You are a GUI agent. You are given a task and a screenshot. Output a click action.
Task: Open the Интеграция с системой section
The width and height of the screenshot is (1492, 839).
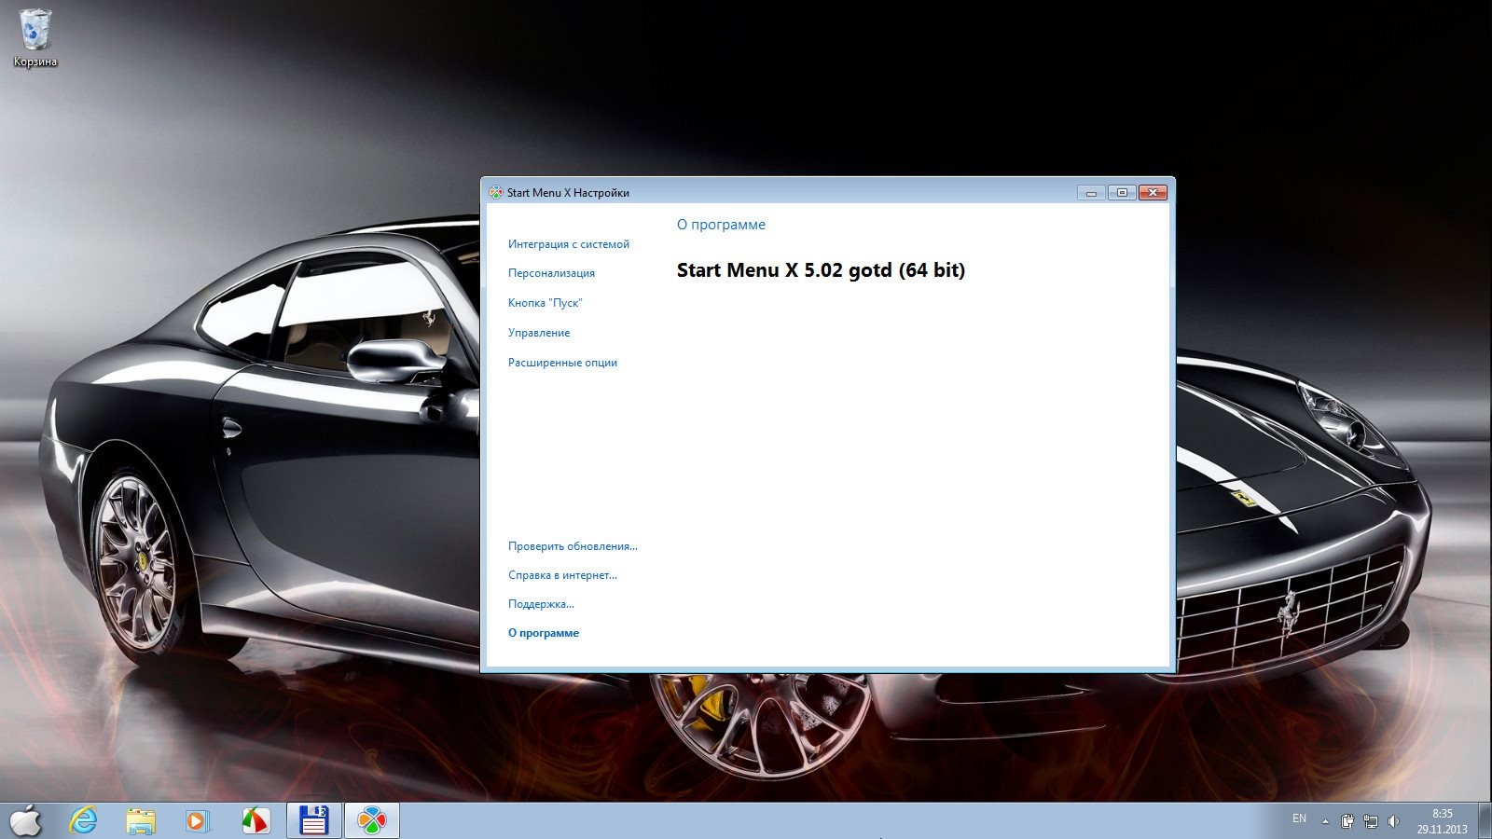click(568, 244)
